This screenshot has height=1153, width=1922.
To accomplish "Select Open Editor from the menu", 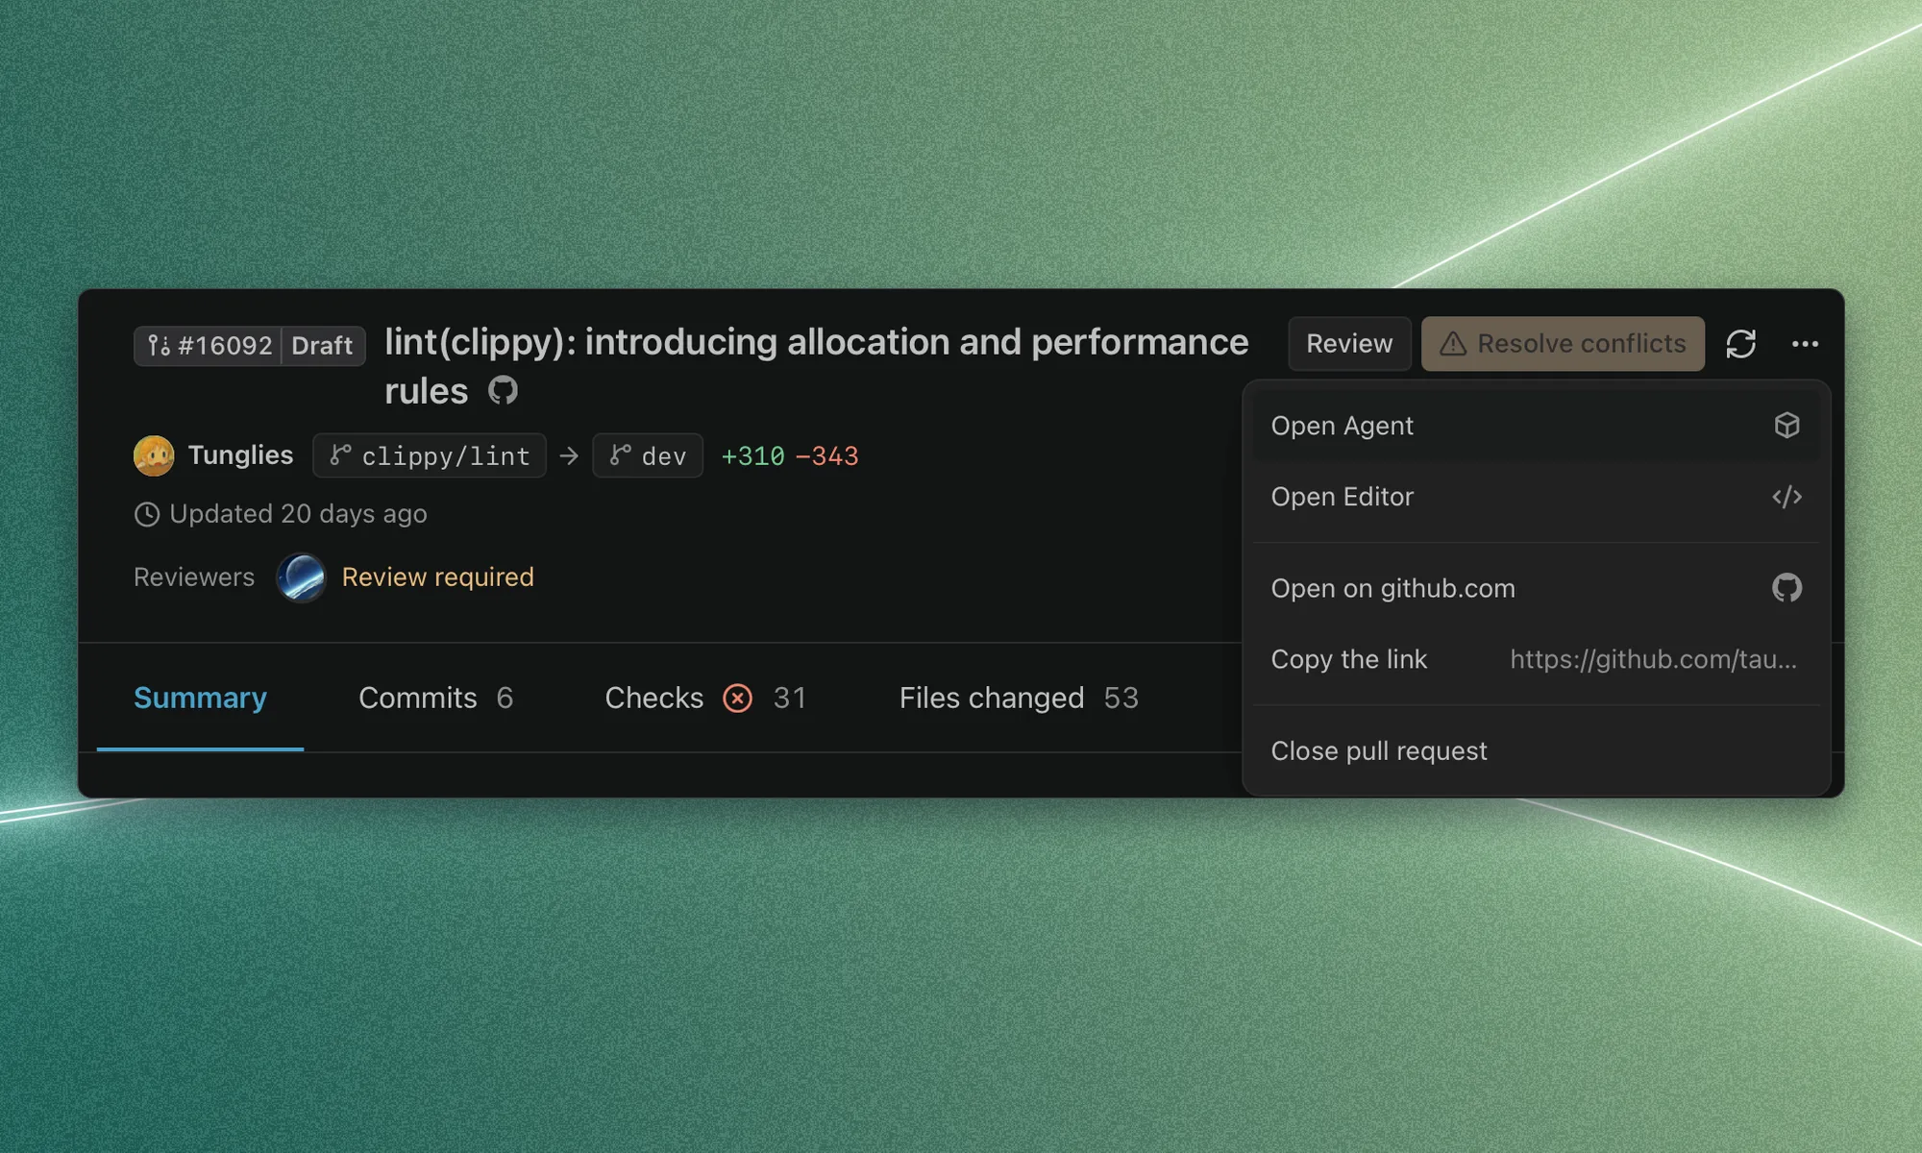I will pyautogui.click(x=1536, y=497).
